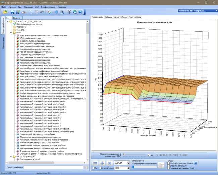Click the icon of 'Стандартный расход воздуха турбины'
218x175 pixels.
tap(18, 134)
